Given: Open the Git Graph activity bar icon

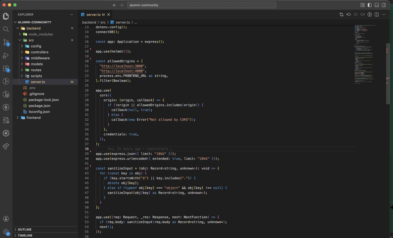Looking at the screenshot, I should [x=6, y=81].
